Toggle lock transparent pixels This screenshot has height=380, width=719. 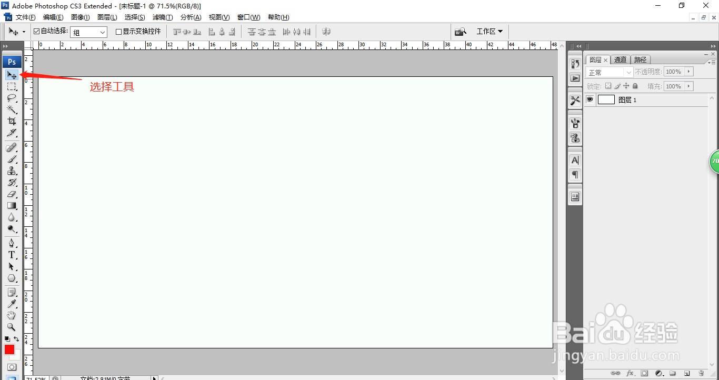608,86
